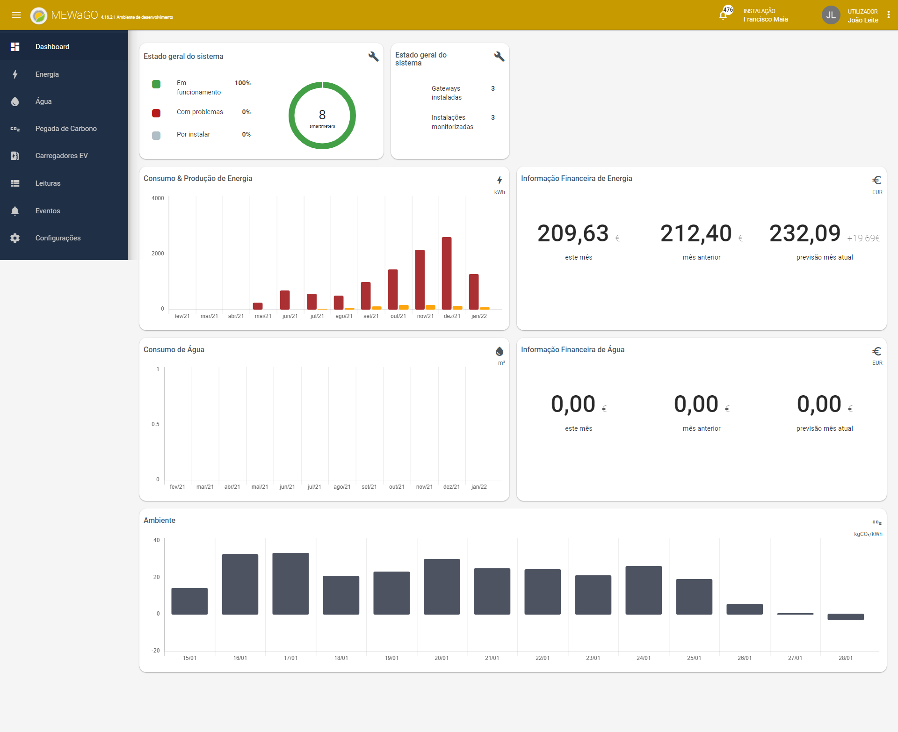Click the jan/22 red consumption bar
Image resolution: width=898 pixels, height=732 pixels.
click(x=474, y=292)
